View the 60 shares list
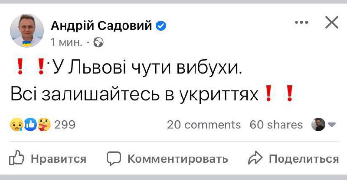This screenshot has height=180, width=347. coord(276,125)
